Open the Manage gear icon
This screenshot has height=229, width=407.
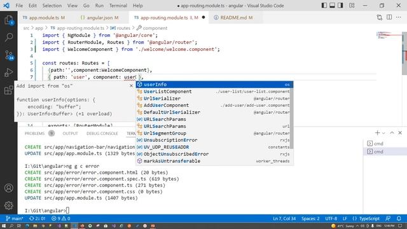(8, 205)
